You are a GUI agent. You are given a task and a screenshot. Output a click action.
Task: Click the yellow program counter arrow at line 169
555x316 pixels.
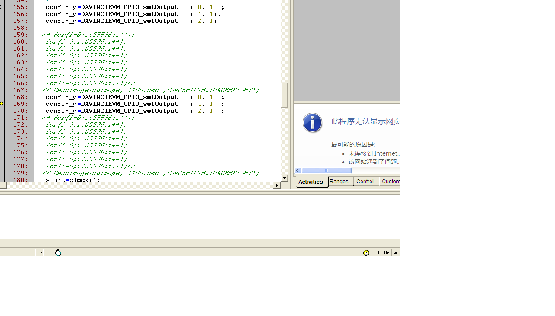(2, 104)
